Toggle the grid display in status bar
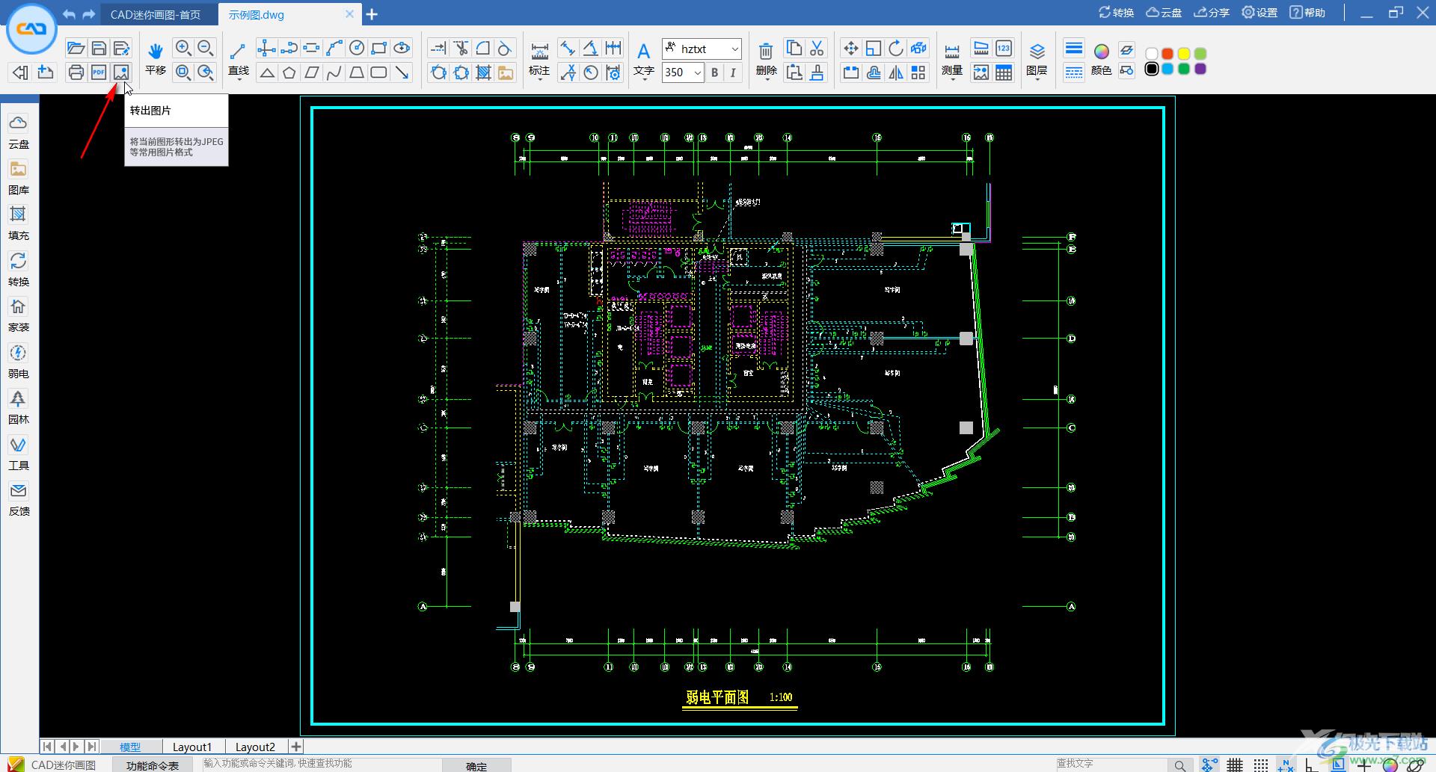The width and height of the screenshot is (1436, 772). (x=1234, y=765)
